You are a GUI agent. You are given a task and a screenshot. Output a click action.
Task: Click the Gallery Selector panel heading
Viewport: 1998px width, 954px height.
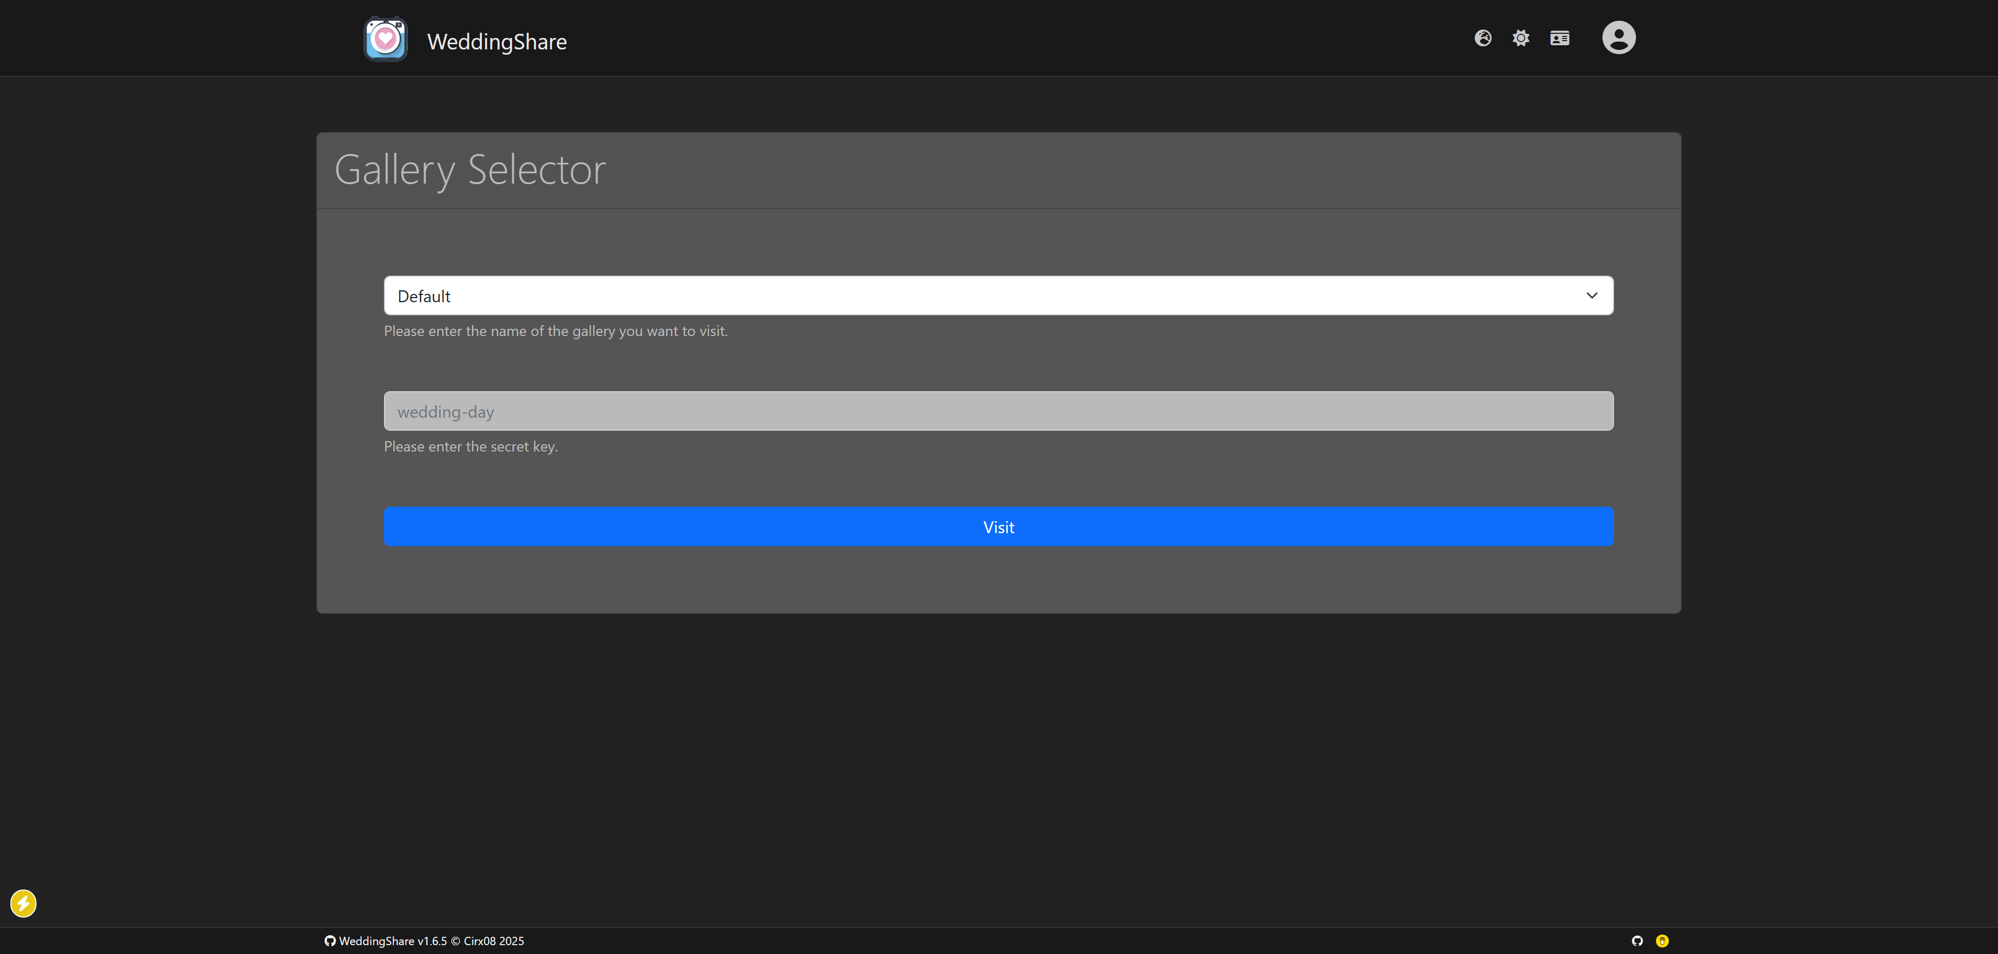(469, 169)
